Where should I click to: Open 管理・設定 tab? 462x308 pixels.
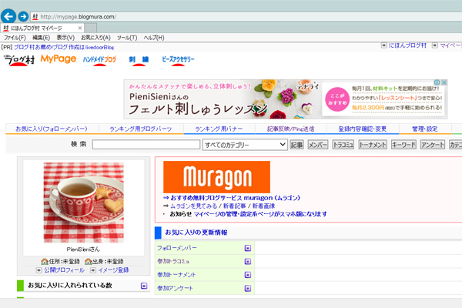point(424,129)
